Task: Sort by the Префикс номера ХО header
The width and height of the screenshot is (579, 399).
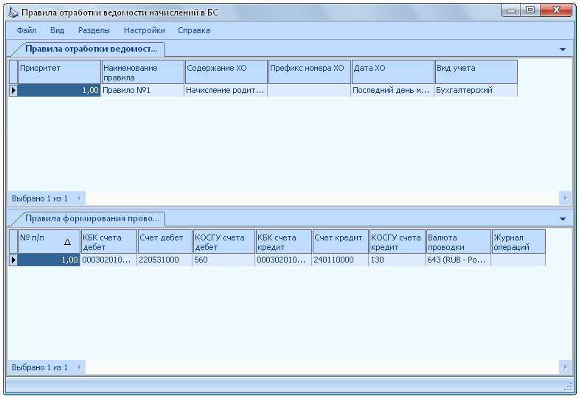Action: 310,72
